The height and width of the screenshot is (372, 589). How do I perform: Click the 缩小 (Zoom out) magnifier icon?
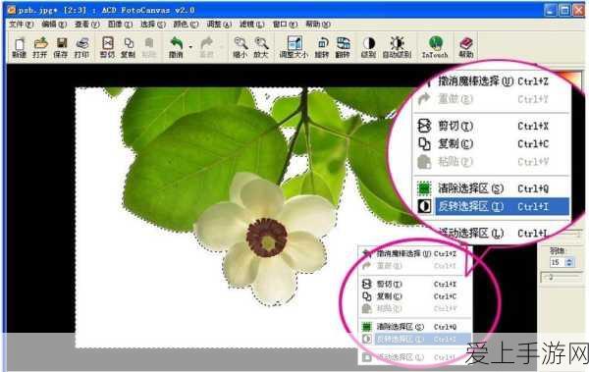coord(241,47)
